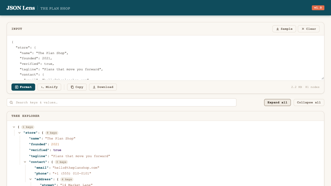Click input line "founded": 2021
Screen dimensions: 331x186
36,58
